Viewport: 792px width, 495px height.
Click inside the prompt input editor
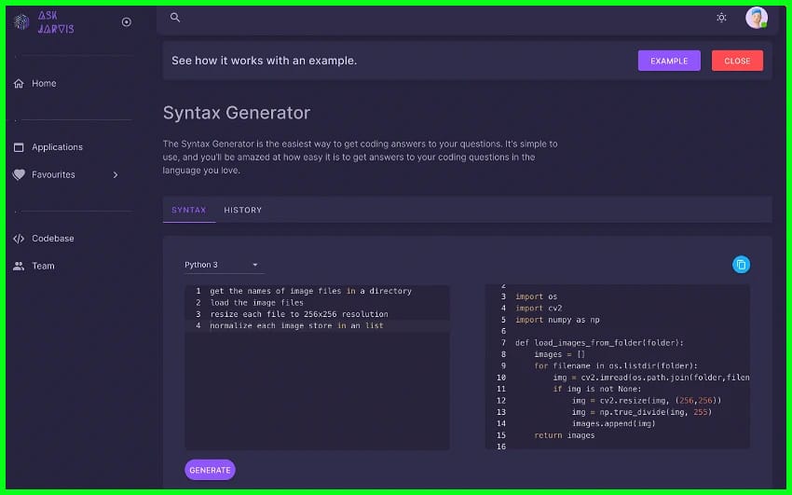coord(317,392)
